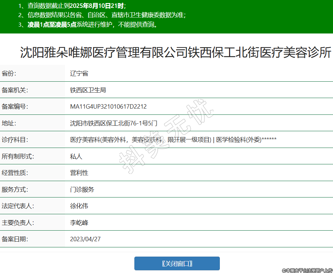Click the 【关闭窗口】 button
Screen dimensions: 333x273
click(x=177, y=263)
